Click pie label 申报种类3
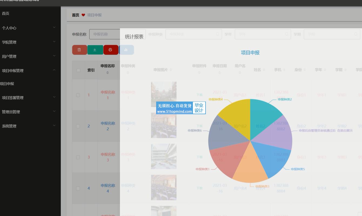 (x=262, y=186)
